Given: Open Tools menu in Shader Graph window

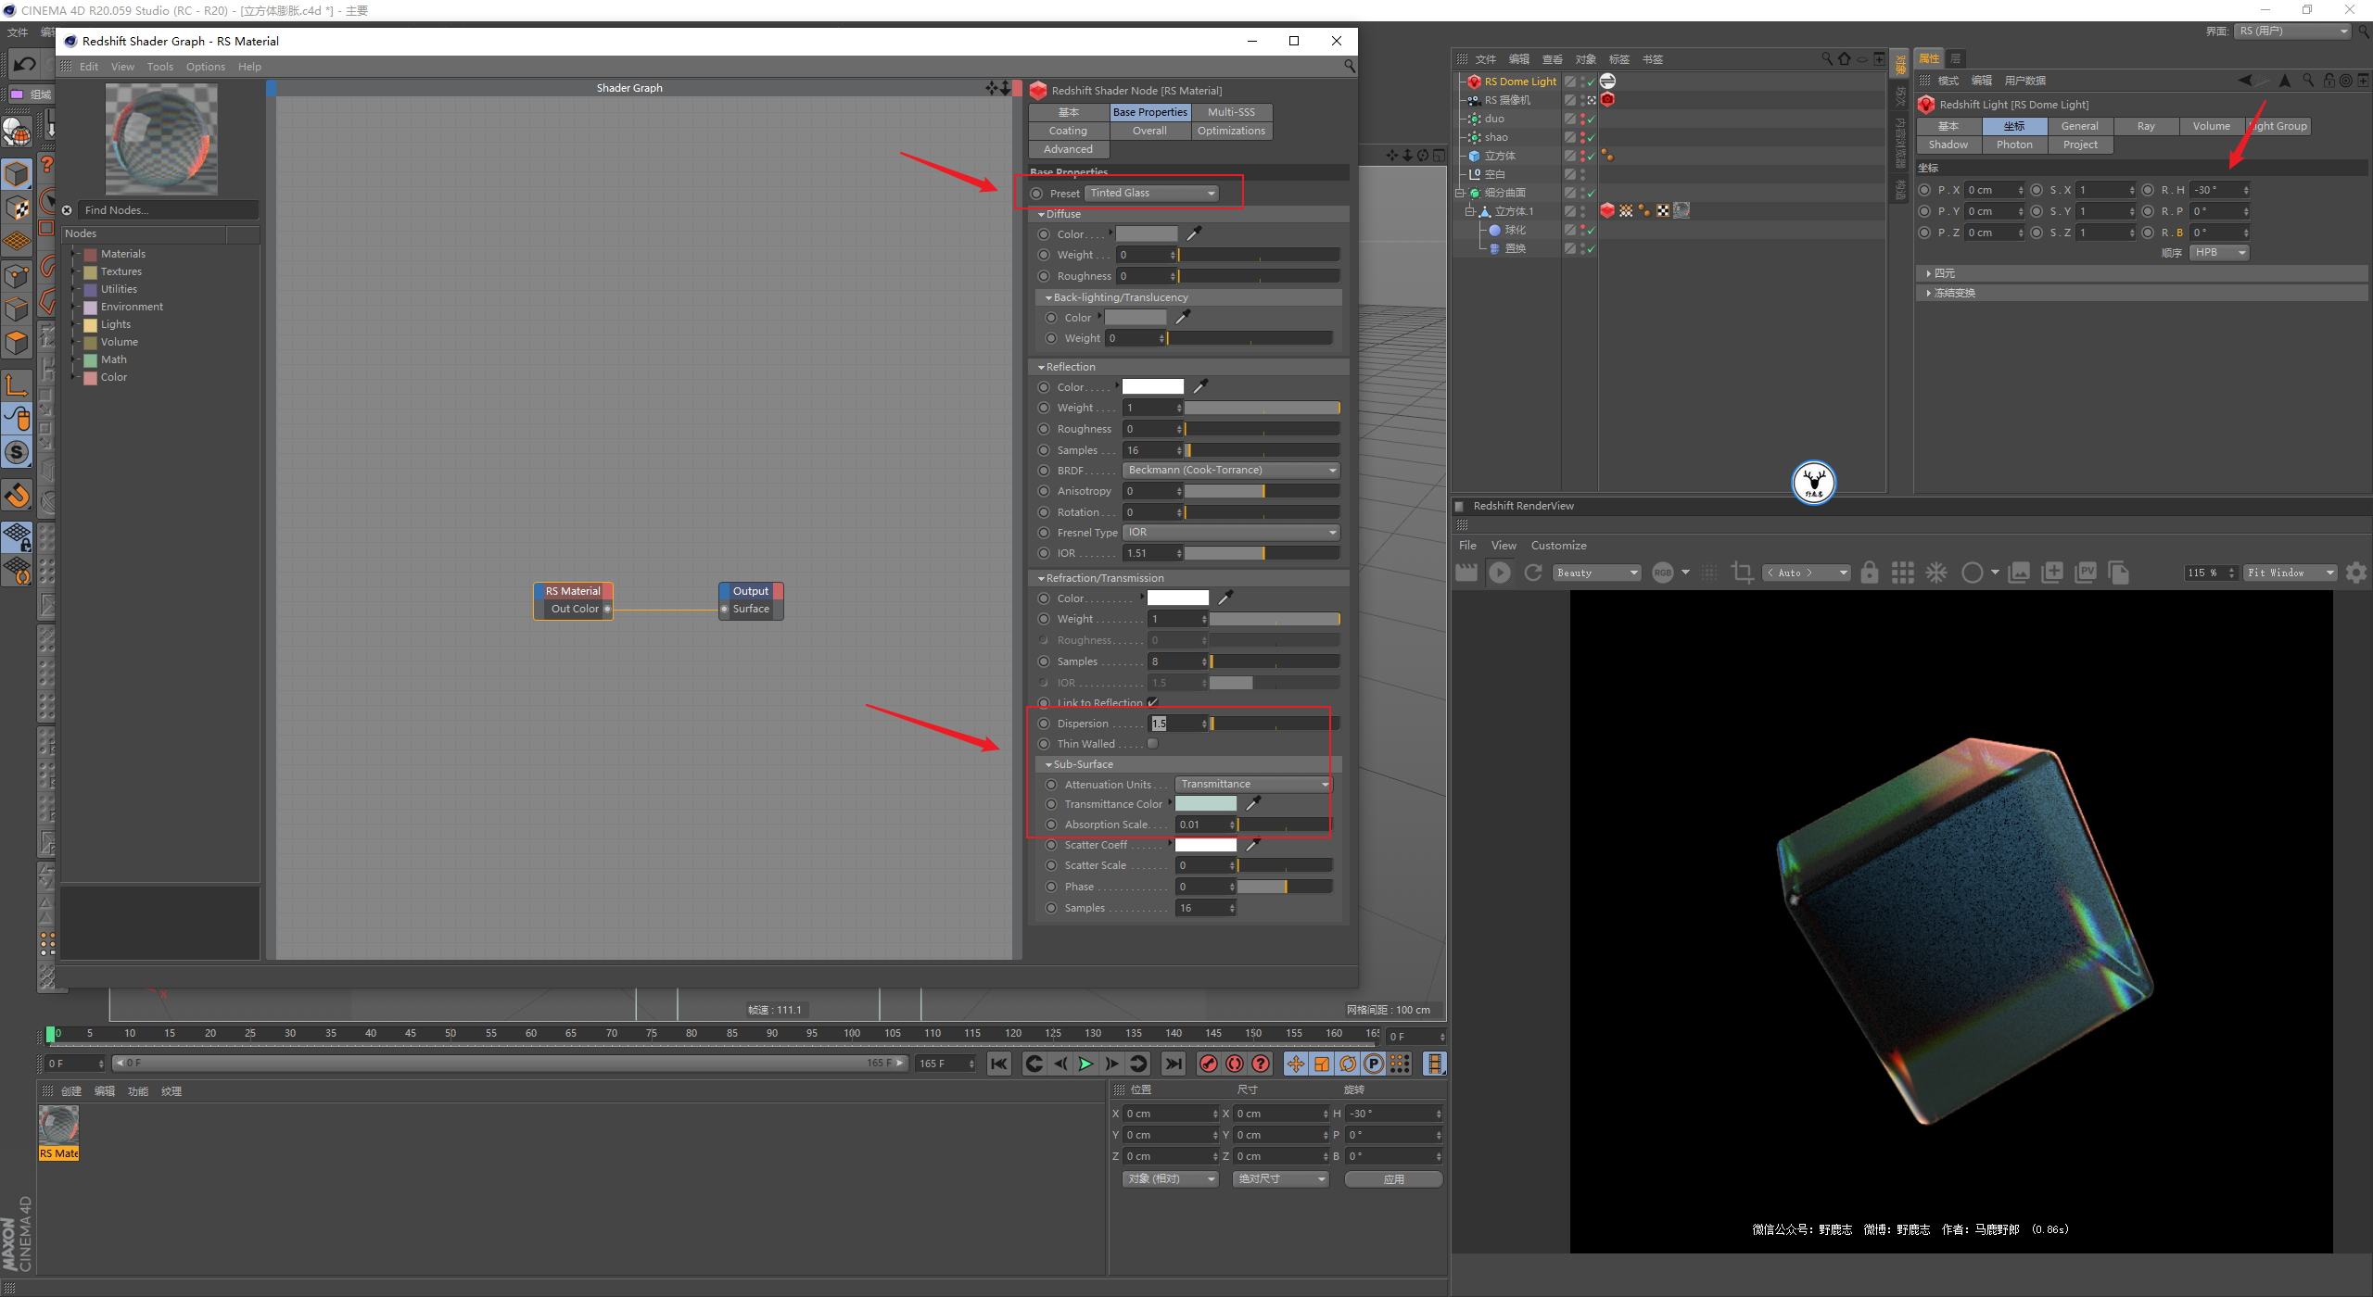Looking at the screenshot, I should pyautogui.click(x=159, y=67).
